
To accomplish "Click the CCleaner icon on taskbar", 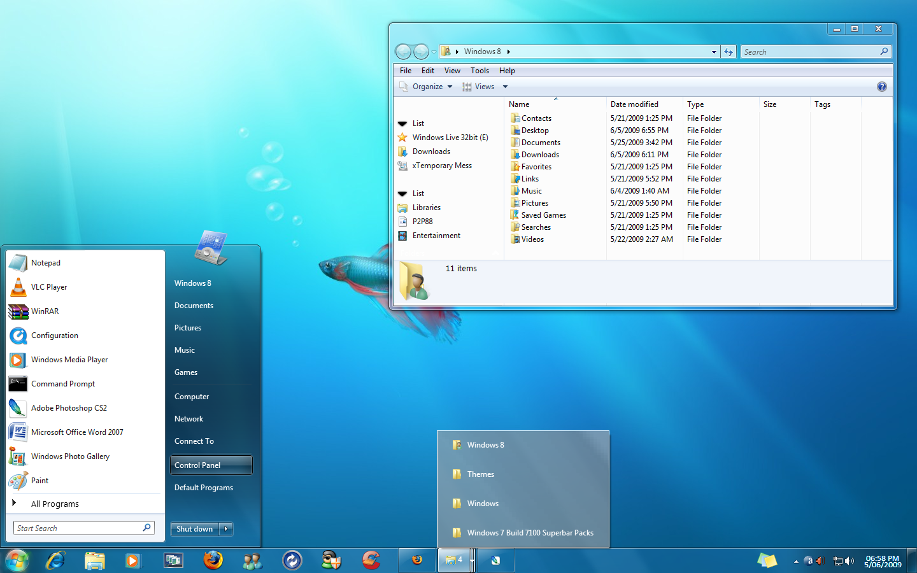I will (x=371, y=560).
